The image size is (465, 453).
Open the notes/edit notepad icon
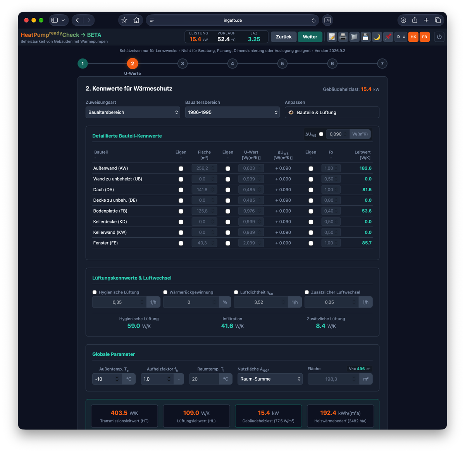coord(332,37)
